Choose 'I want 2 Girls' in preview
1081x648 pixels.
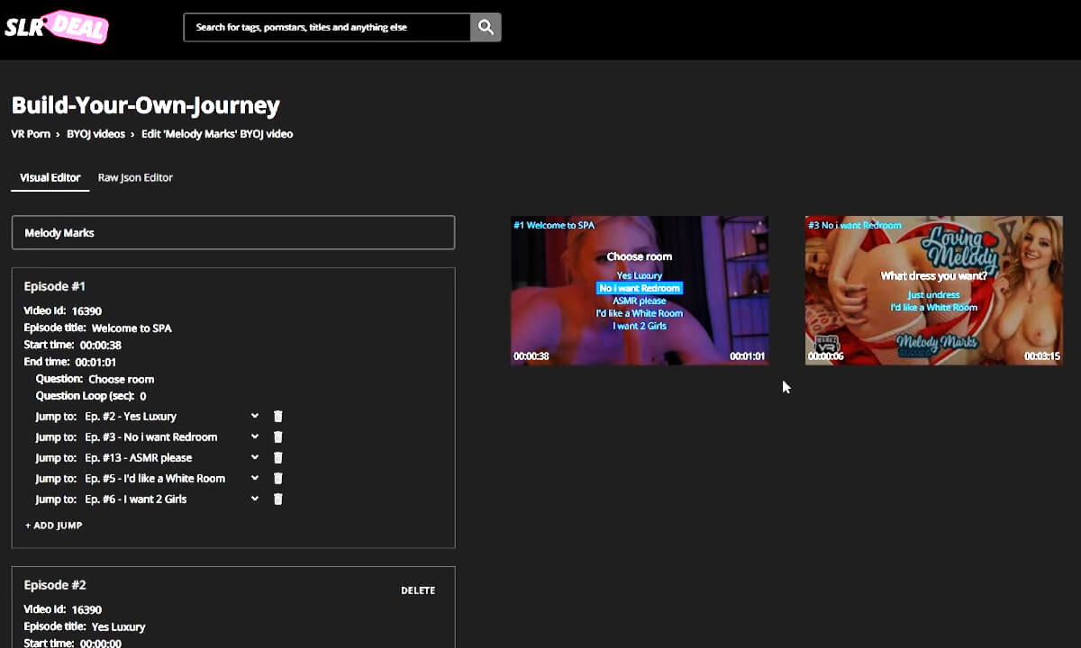point(640,326)
